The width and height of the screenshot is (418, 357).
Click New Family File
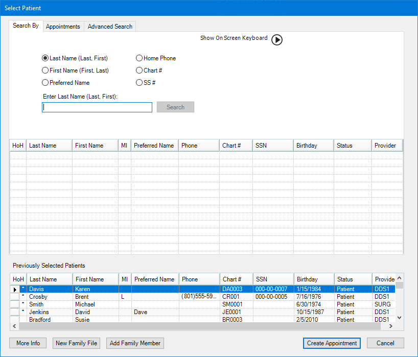point(76,343)
